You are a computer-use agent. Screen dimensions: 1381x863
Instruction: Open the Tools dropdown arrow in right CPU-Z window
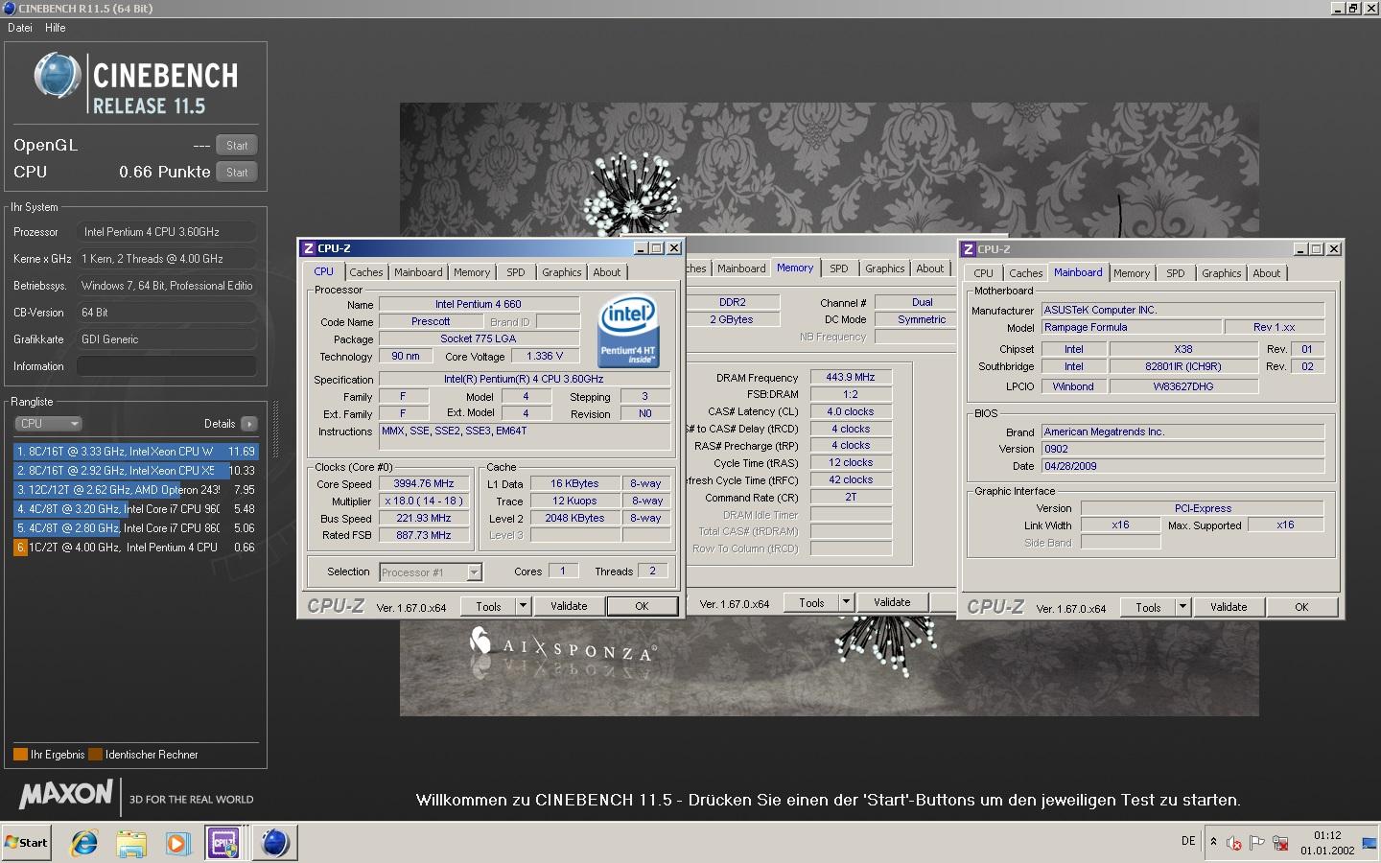(x=1182, y=607)
